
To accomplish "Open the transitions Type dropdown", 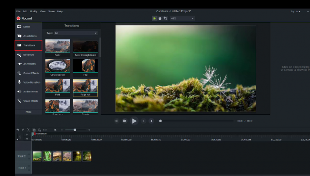I will click(76, 33).
